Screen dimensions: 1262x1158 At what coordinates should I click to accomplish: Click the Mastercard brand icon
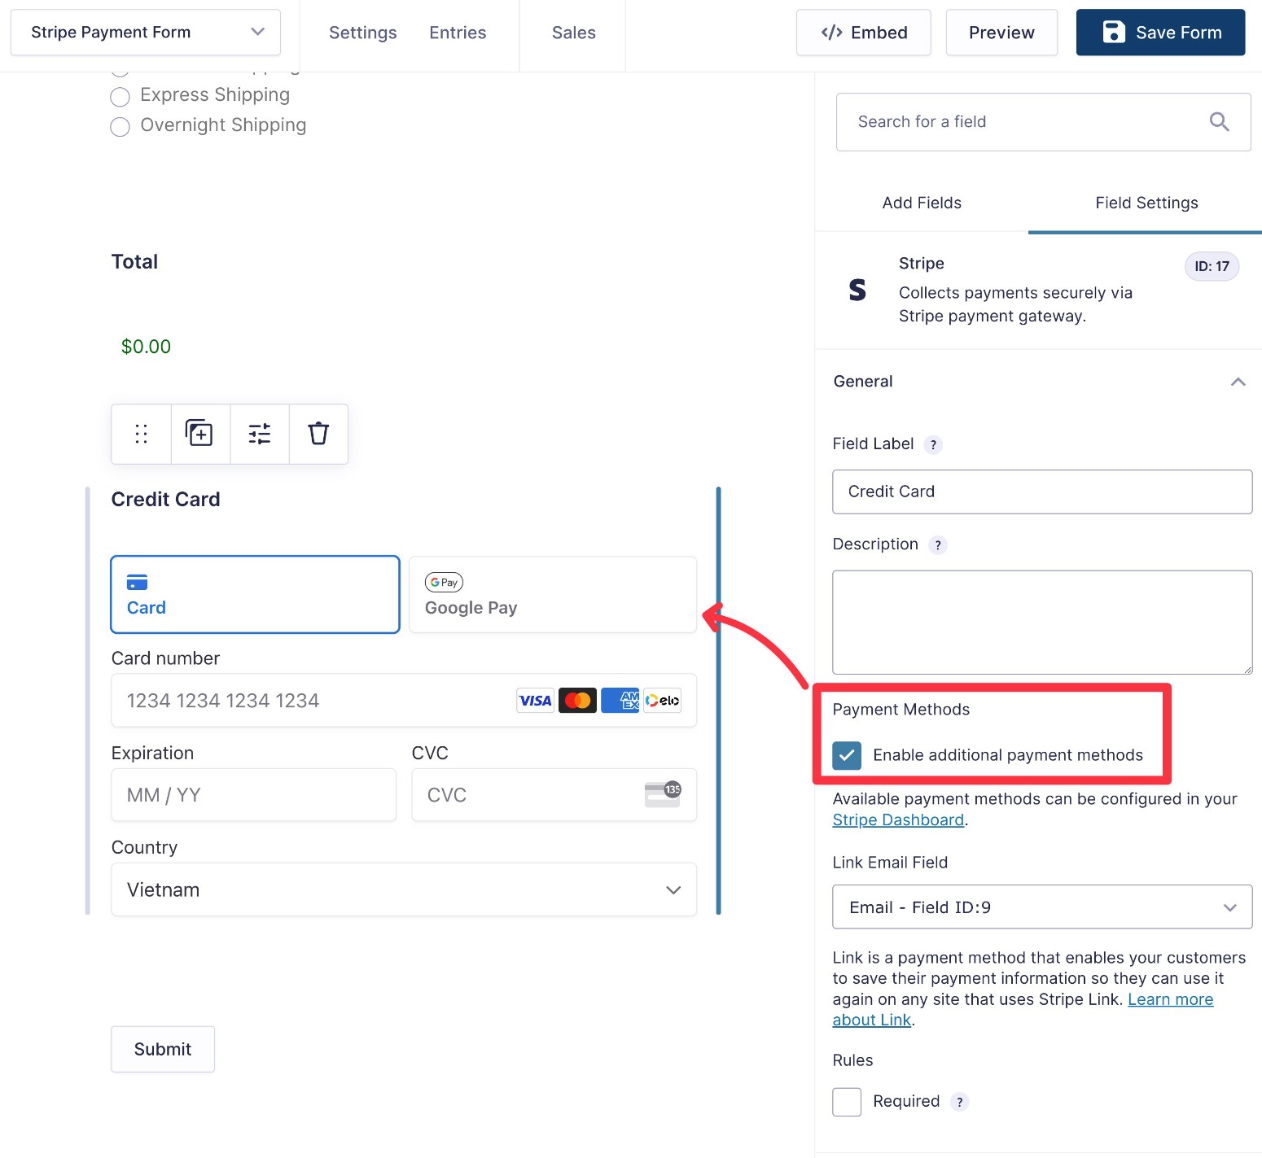[577, 701]
